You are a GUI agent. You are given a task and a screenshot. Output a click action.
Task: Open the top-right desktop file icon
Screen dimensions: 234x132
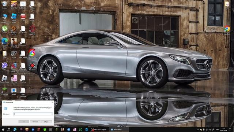pyautogui.click(x=227, y=5)
